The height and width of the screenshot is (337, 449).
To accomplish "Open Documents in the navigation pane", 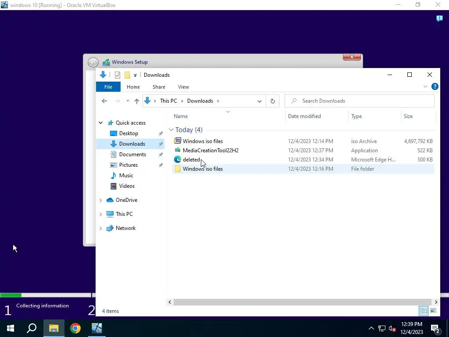I will [x=132, y=154].
